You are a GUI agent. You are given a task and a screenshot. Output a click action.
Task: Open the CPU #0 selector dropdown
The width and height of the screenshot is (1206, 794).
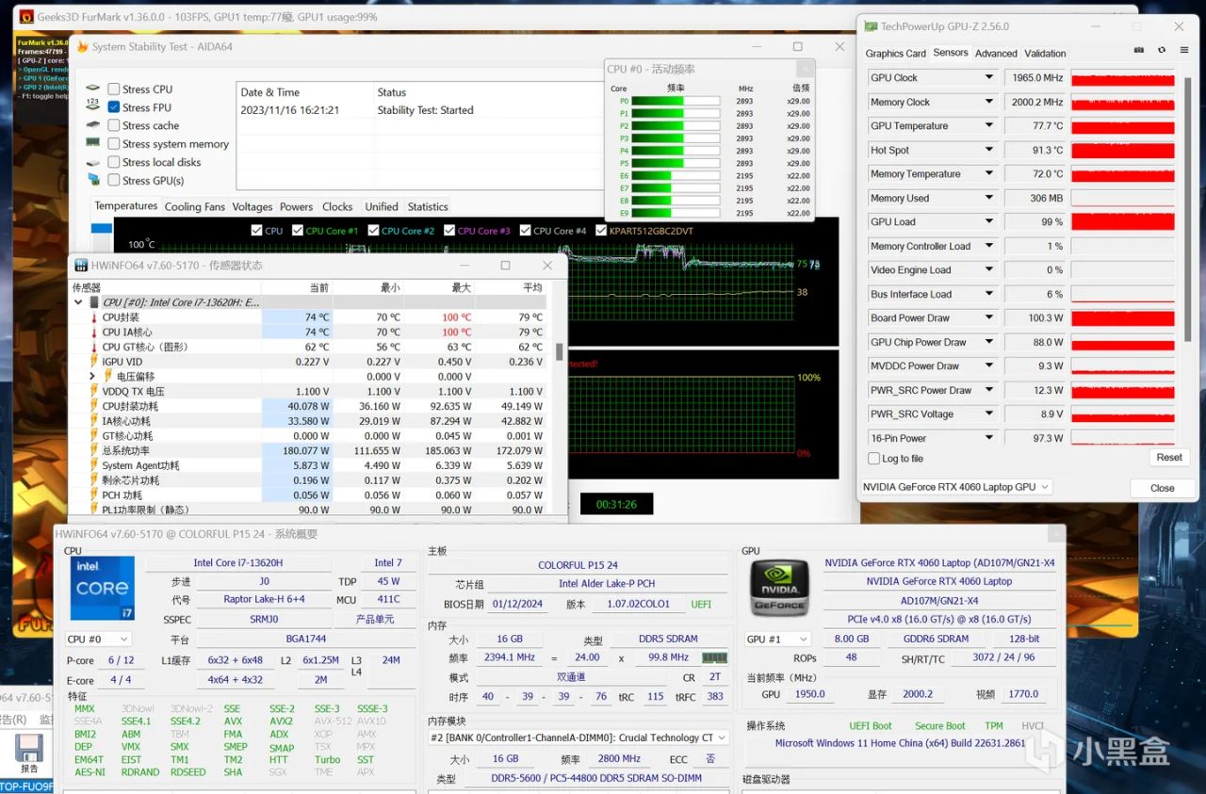coord(98,640)
